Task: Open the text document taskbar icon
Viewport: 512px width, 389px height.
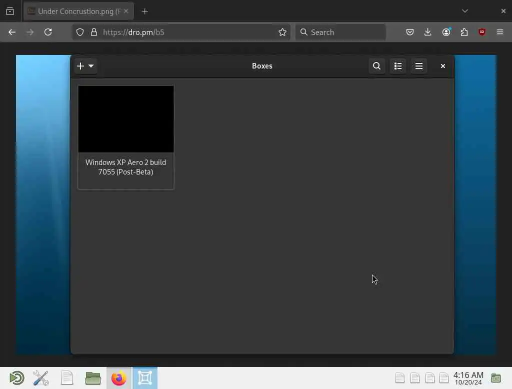Action: click(67, 378)
